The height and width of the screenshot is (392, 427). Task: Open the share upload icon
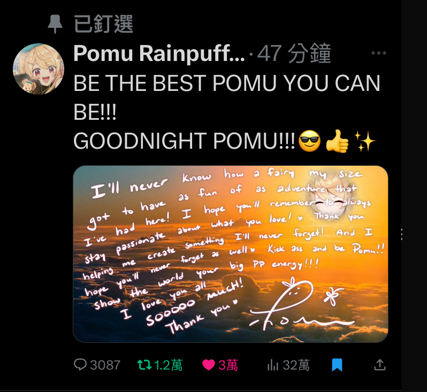380,365
